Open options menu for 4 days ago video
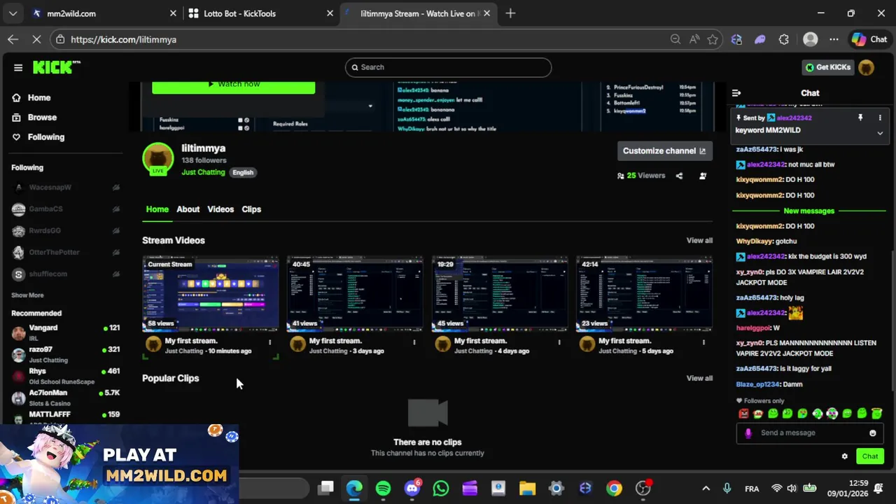 tap(559, 342)
